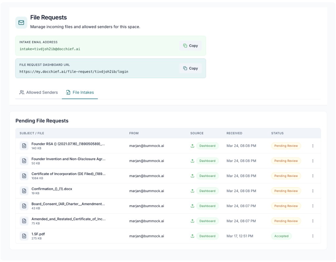Screen dimensions: 336x262
Task: Click the Pending Review badge on Board_Consent row
Action: pos(286,206)
